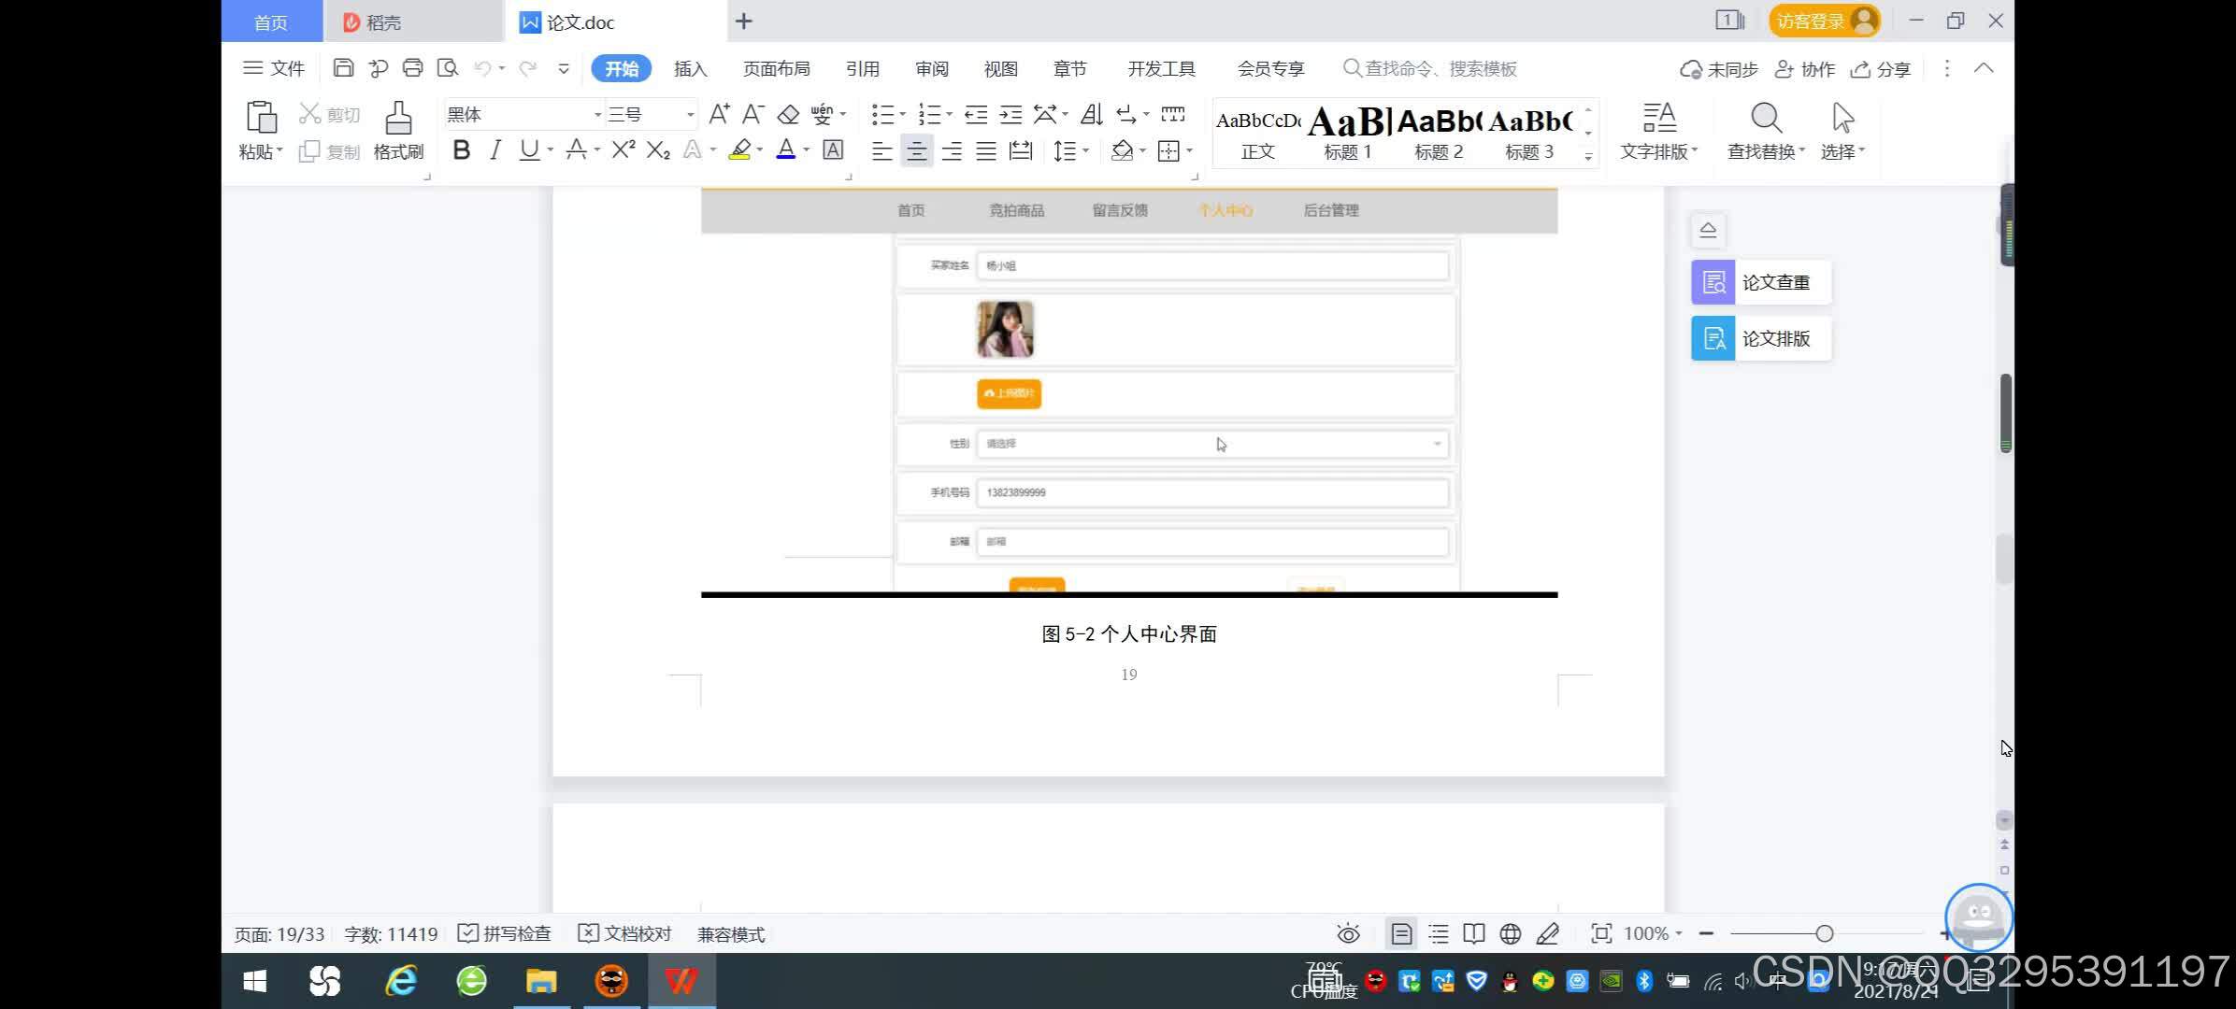Set right text alignment
2236x1009 pixels.
952,150
